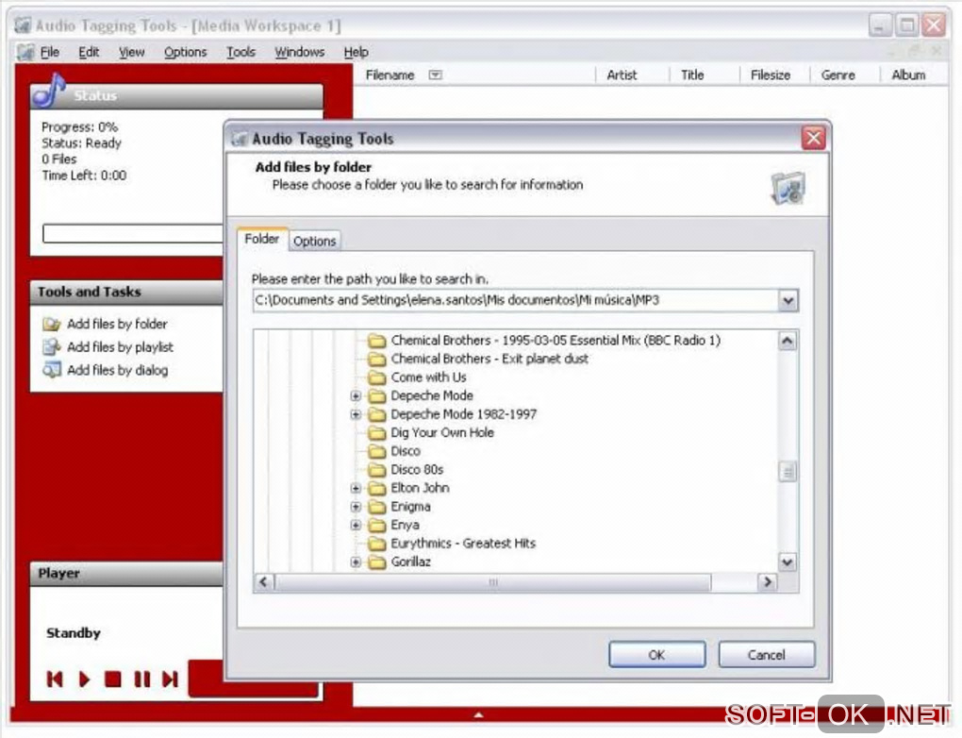Skip to previous track in Player
This screenshot has width=962, height=738.
pyautogui.click(x=55, y=679)
